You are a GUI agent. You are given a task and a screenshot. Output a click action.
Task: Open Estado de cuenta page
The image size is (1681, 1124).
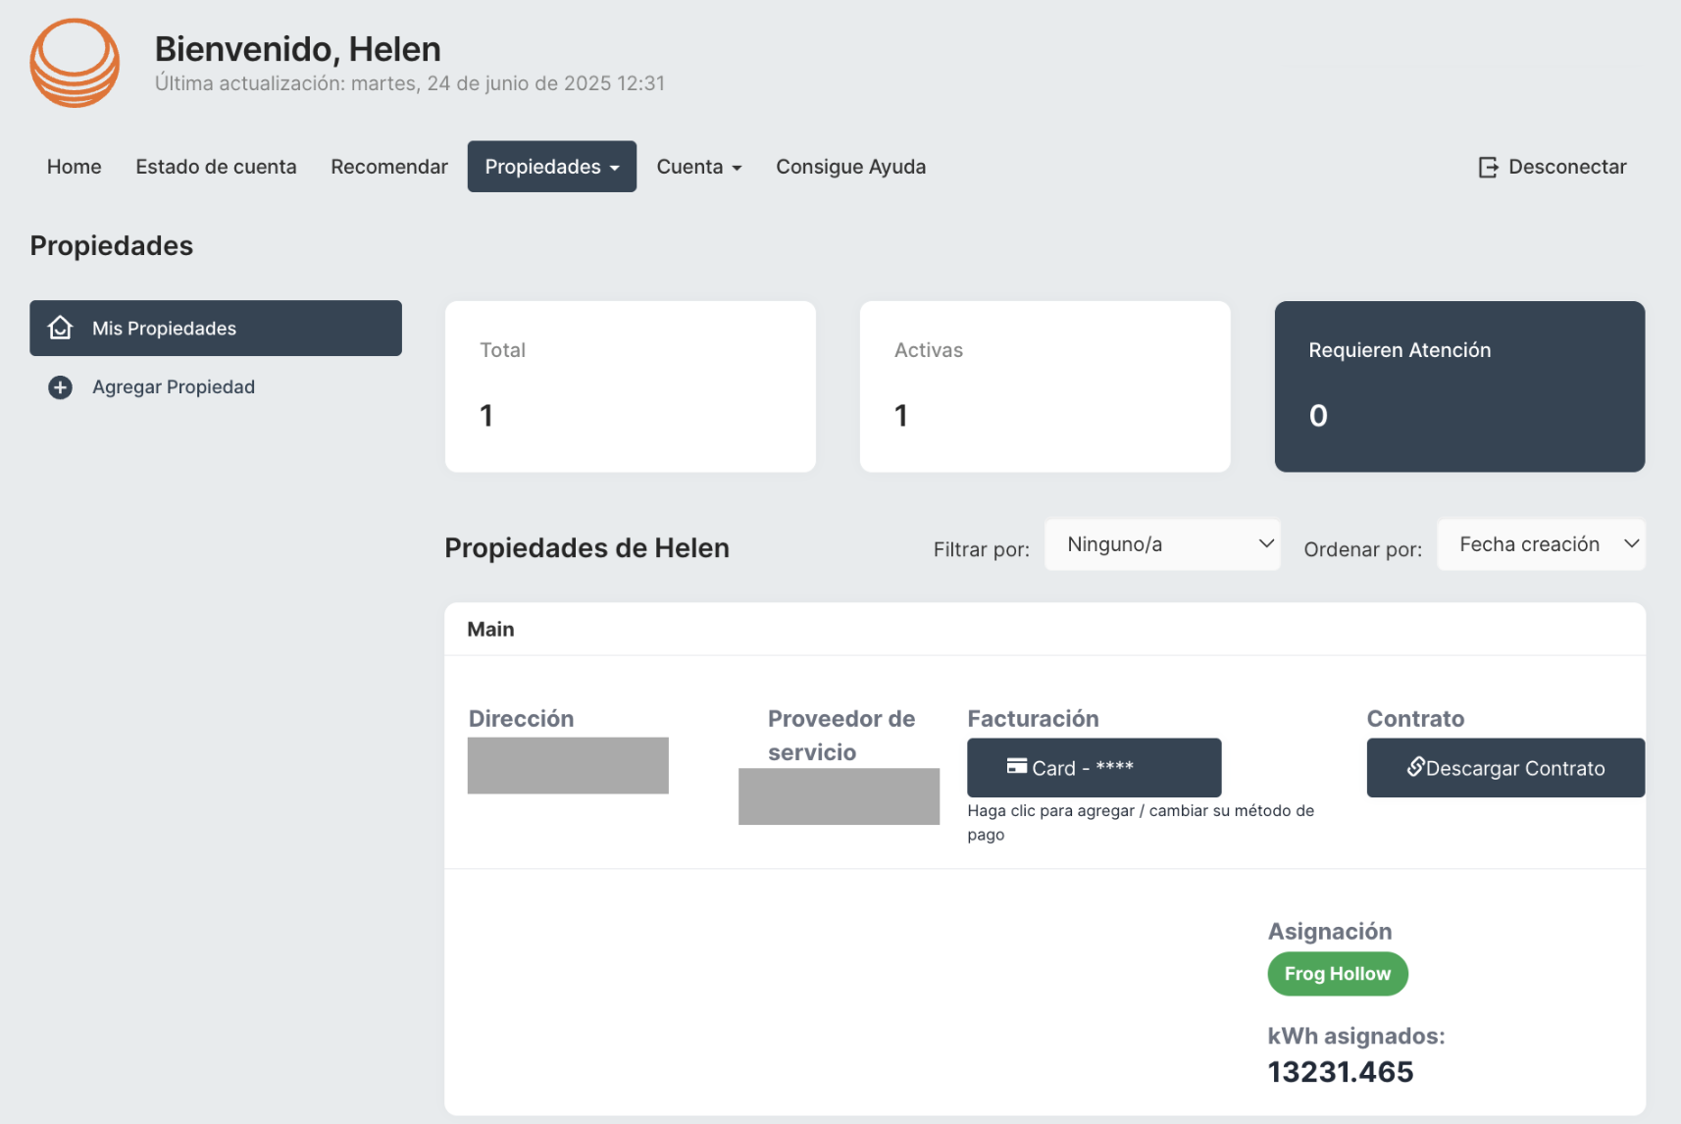[216, 167]
